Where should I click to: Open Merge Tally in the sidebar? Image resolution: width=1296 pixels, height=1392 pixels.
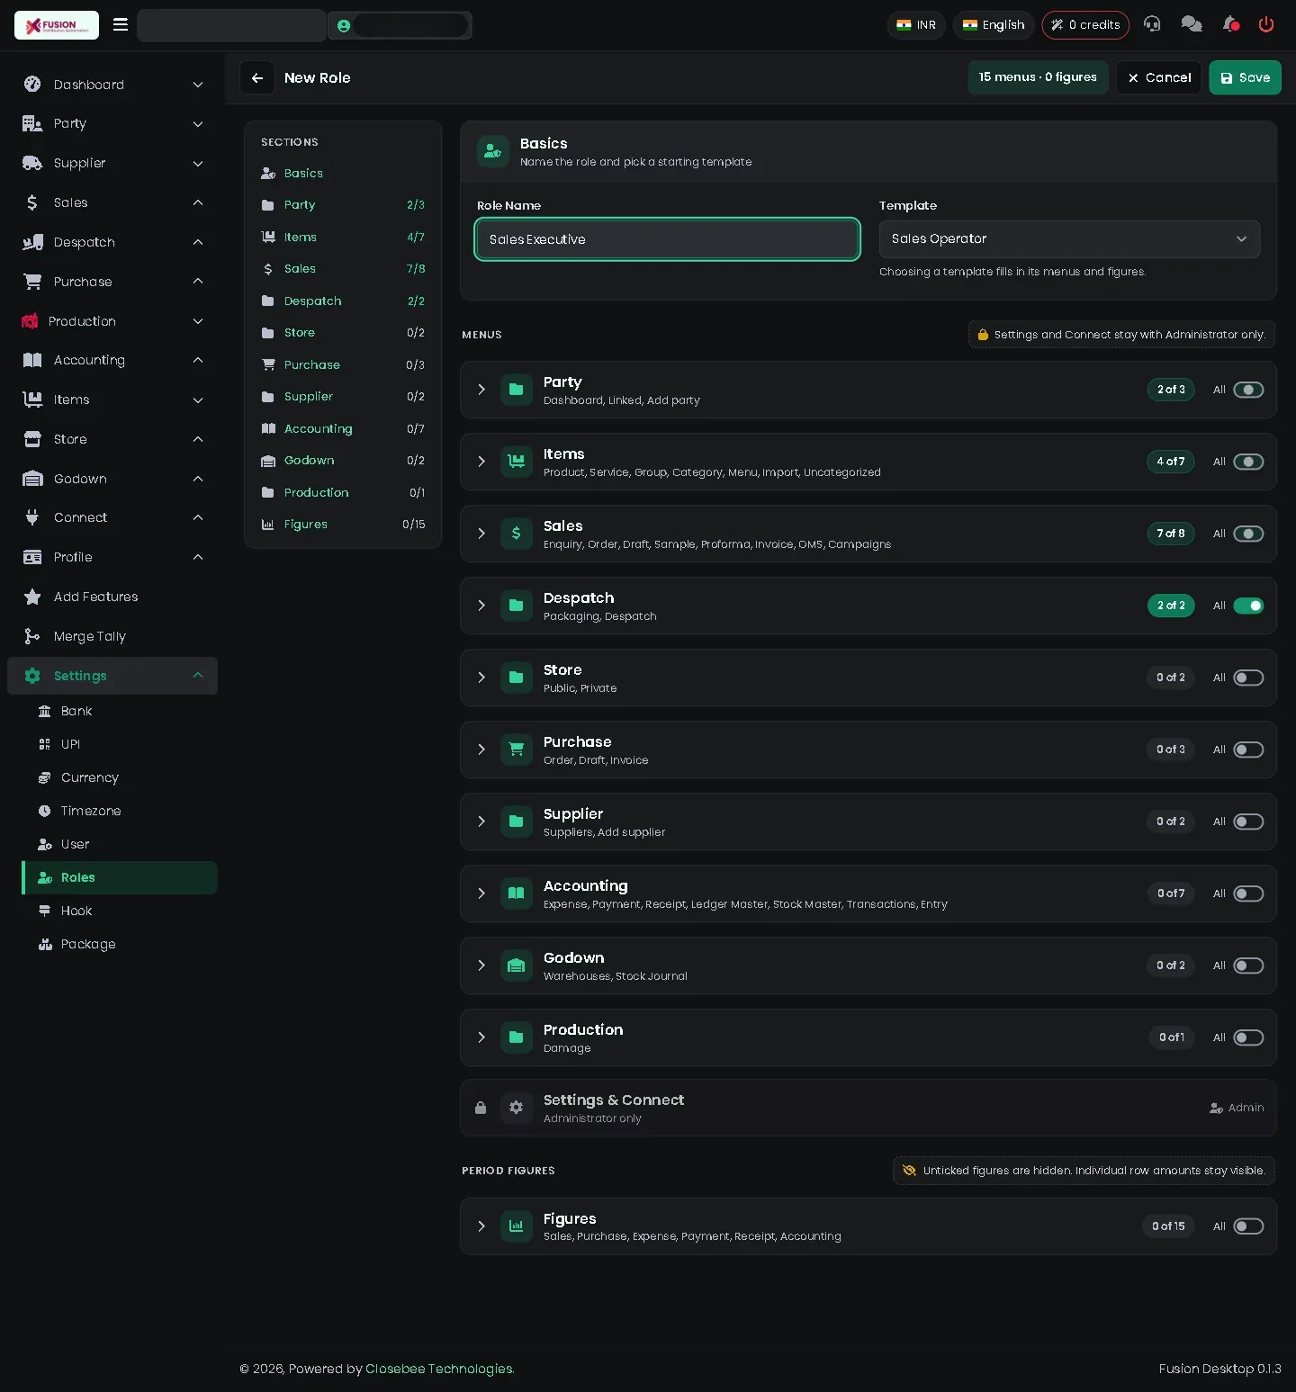pyautogui.click(x=112, y=636)
